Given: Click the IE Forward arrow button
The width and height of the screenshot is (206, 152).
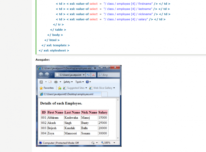Looking at the screenshot, I should coord(47,75).
